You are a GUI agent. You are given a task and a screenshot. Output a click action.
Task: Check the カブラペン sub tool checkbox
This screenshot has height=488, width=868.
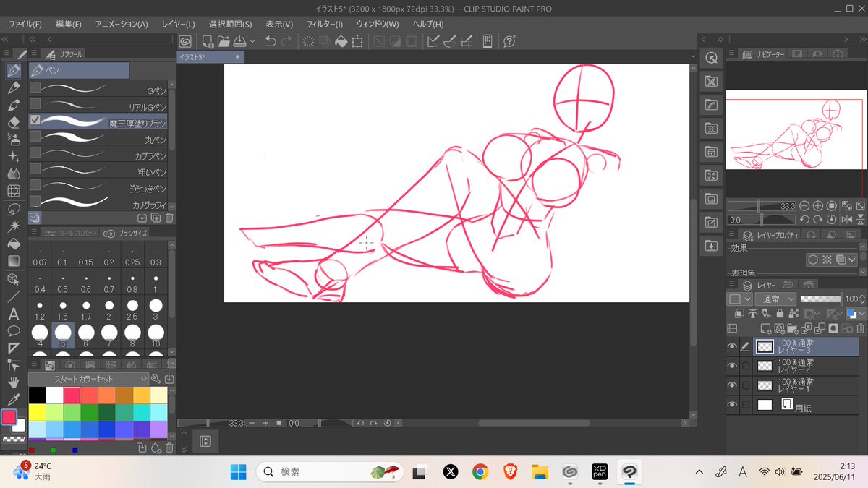[x=35, y=153]
